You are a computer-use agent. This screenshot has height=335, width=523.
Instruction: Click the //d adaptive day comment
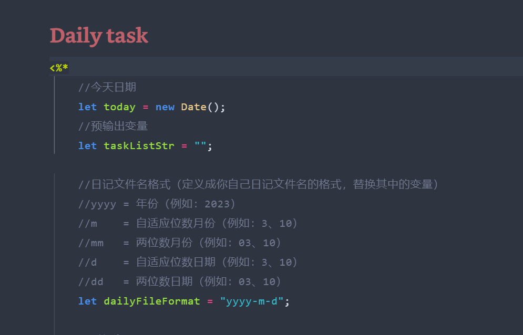pyautogui.click(x=188, y=263)
